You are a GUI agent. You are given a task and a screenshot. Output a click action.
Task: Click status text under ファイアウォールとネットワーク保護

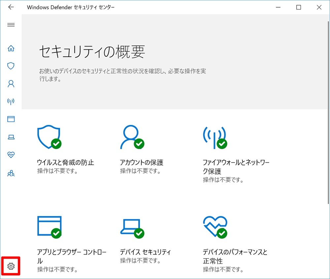click(223, 180)
